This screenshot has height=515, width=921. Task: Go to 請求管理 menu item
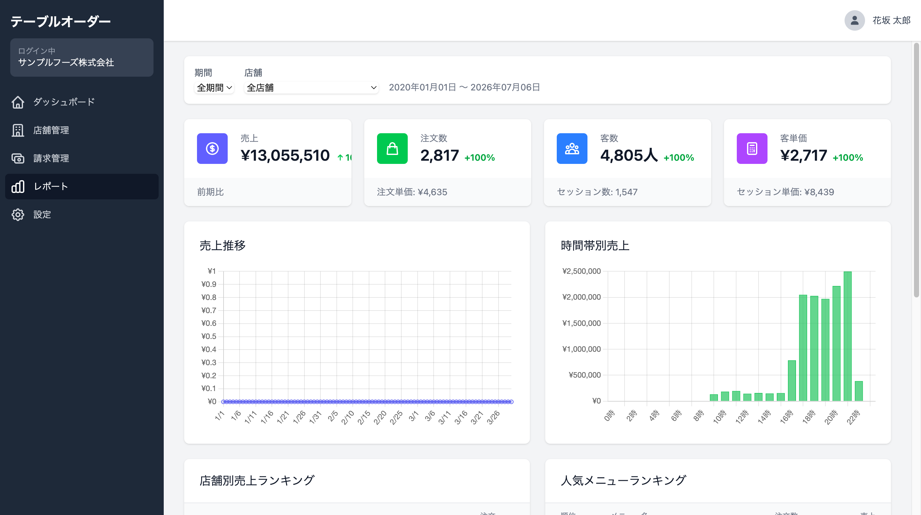[82, 158]
